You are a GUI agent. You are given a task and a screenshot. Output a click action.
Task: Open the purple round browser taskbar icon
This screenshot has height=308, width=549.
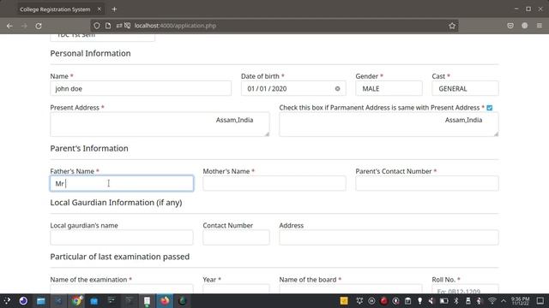[x=23, y=300]
